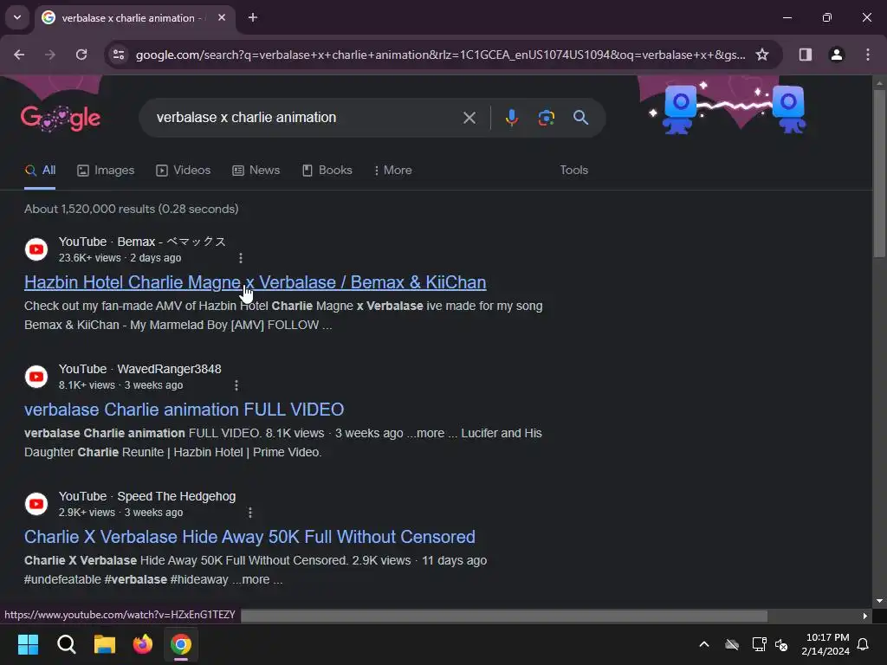Start voice search with microphone
This screenshot has height=665, width=887.
coord(511,118)
